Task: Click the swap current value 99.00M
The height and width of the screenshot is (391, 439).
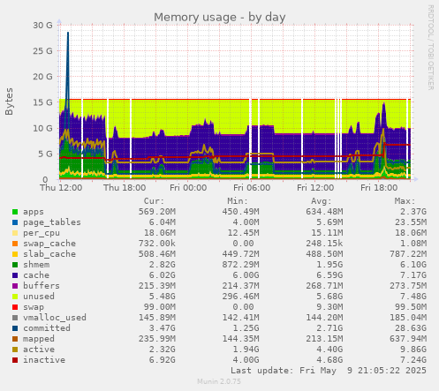Action: (x=160, y=307)
